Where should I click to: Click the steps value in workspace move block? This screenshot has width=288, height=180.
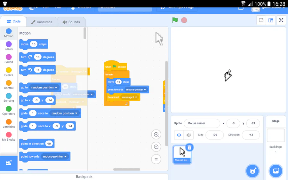[118, 82]
